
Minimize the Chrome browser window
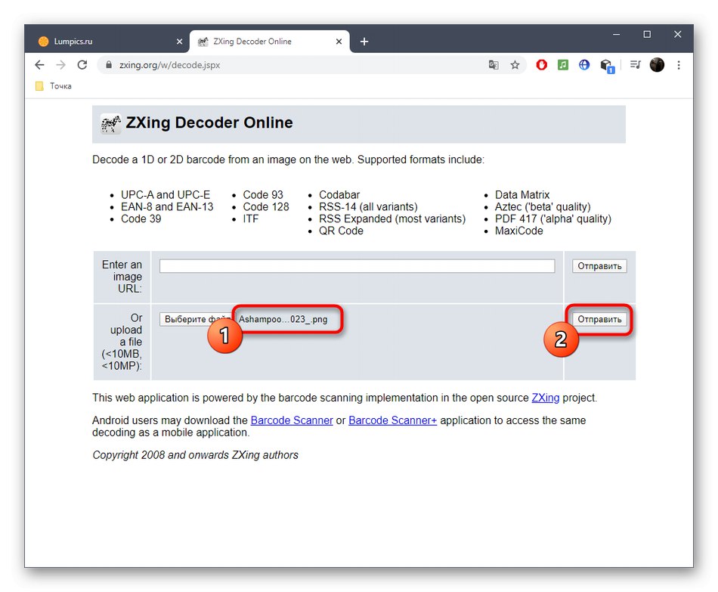click(x=616, y=34)
